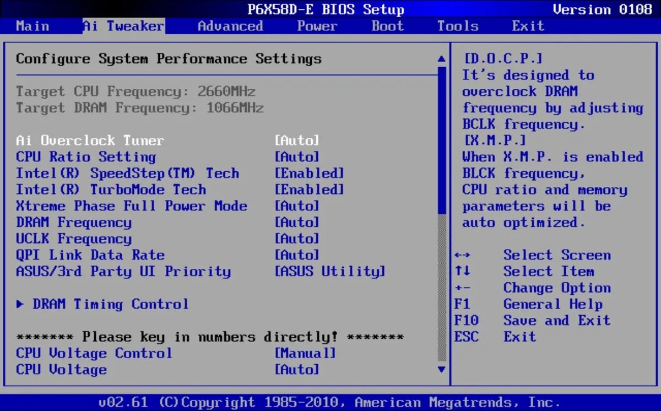Screen dimensions: 661x411
Task: Select Intel(R) SpeedStep(TM) Tech label
Action: (x=128, y=174)
